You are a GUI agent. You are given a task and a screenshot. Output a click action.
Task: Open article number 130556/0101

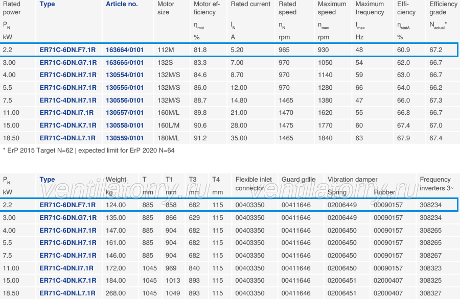[x=125, y=100]
